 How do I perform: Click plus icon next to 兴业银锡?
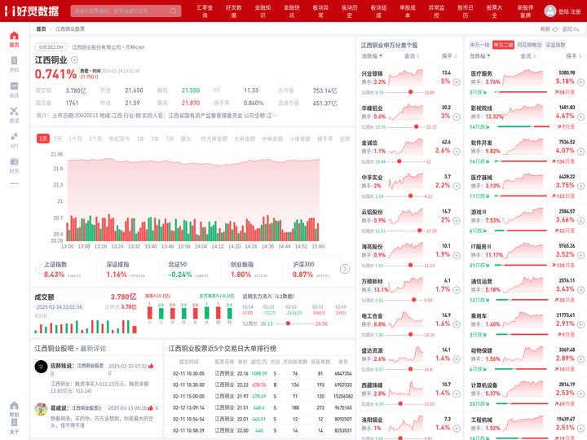pos(457,82)
